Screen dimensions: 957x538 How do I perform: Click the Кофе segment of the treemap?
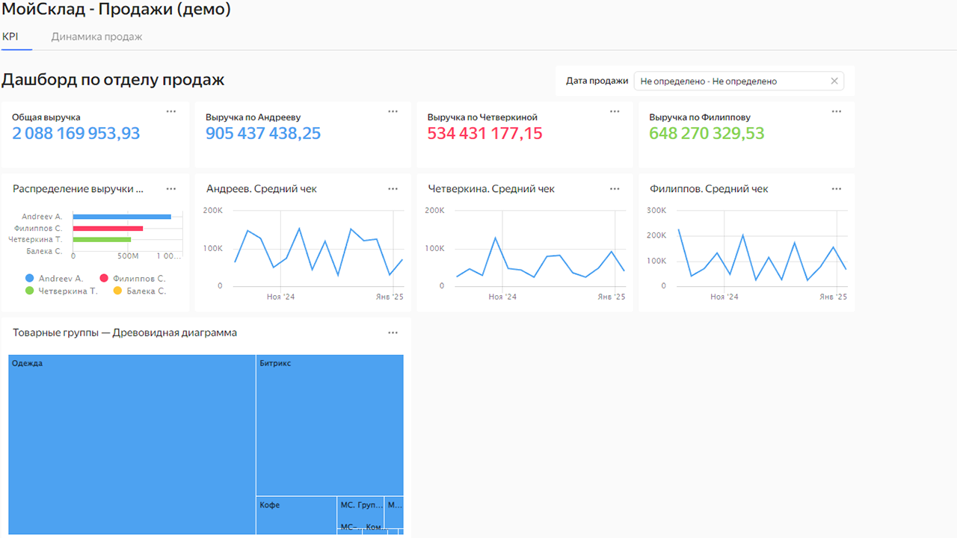[x=296, y=517]
